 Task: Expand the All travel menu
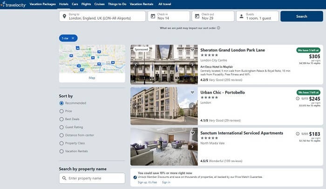[x=165, y=4]
